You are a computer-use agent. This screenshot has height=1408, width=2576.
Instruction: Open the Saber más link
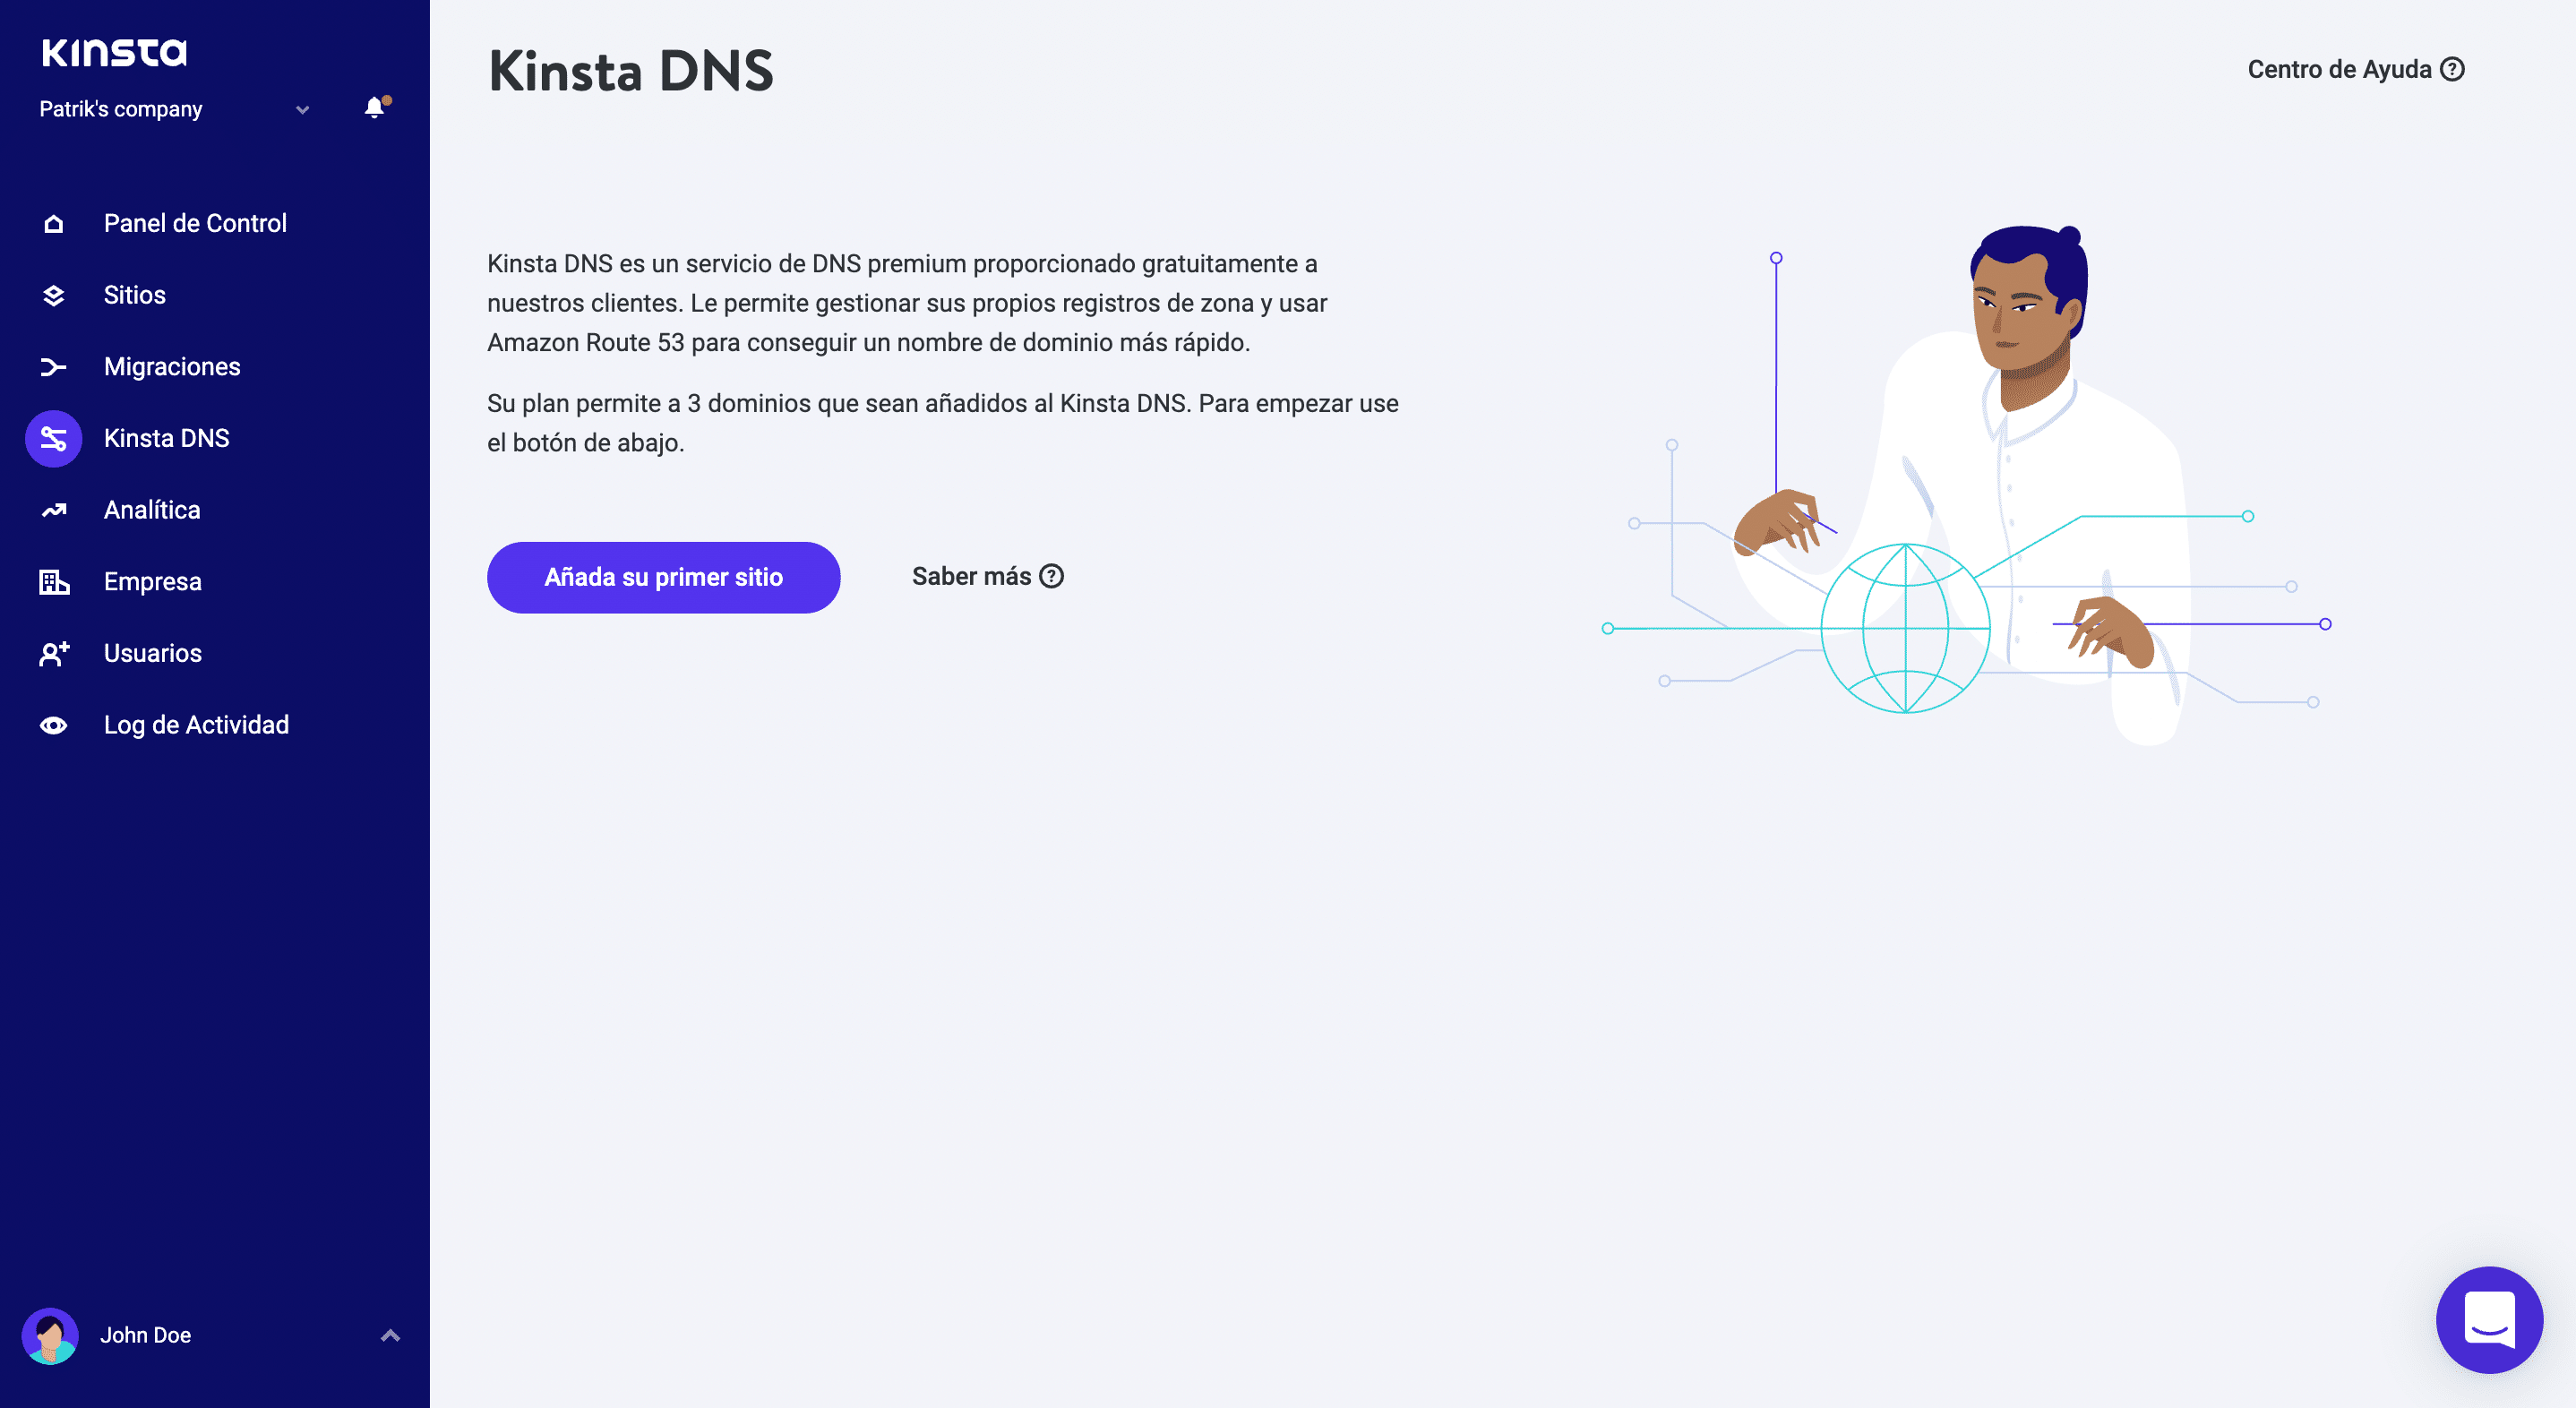click(x=987, y=577)
